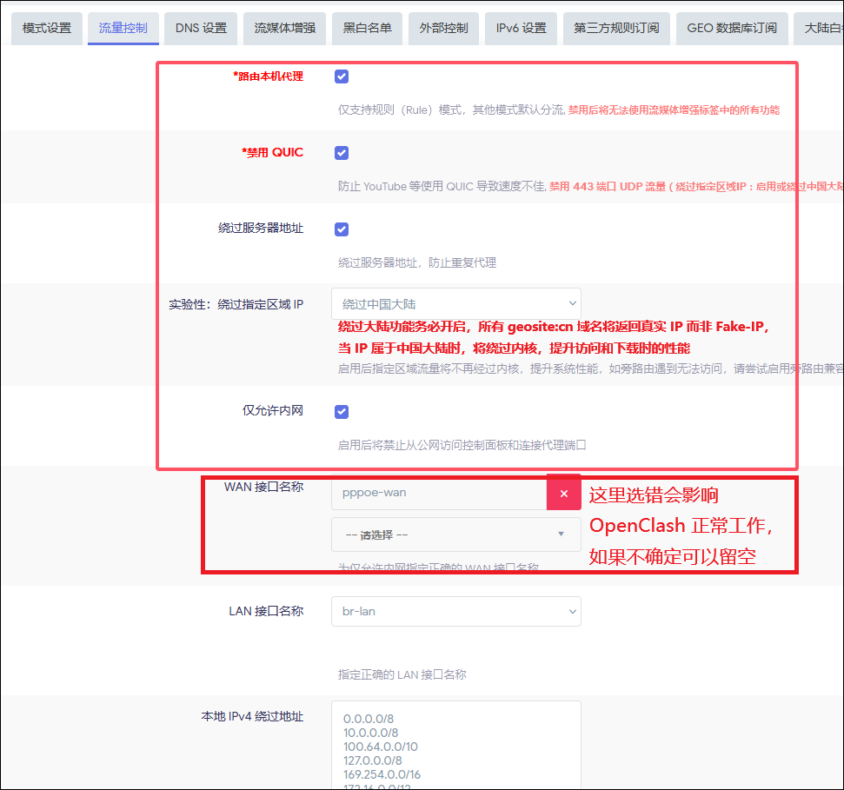Image resolution: width=844 pixels, height=790 pixels.
Task: Toggle the 绕过服务器地址 checkbox
Action: point(342,229)
